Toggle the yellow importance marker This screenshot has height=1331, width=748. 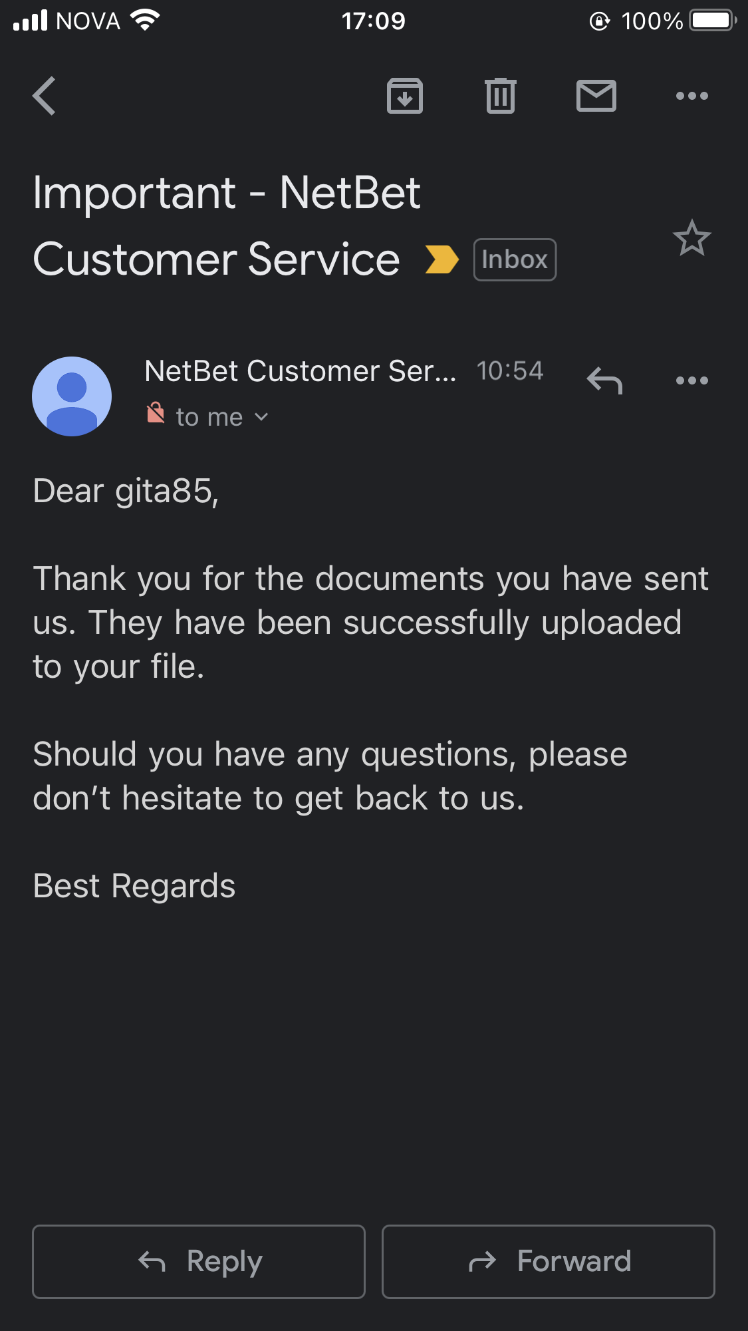441,259
